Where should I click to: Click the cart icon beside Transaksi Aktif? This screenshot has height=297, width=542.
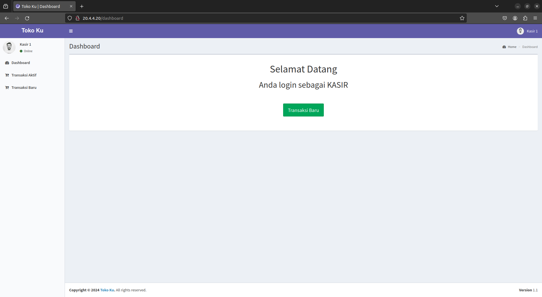pyautogui.click(x=7, y=75)
